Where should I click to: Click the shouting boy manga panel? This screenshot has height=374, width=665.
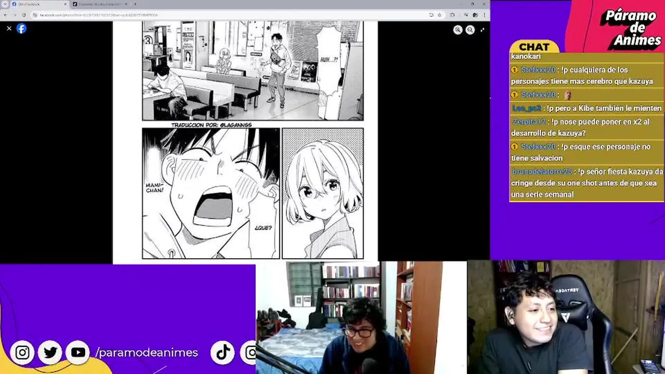(x=211, y=193)
